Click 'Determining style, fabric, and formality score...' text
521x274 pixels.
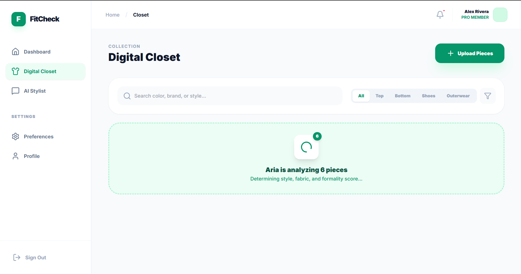click(306, 179)
